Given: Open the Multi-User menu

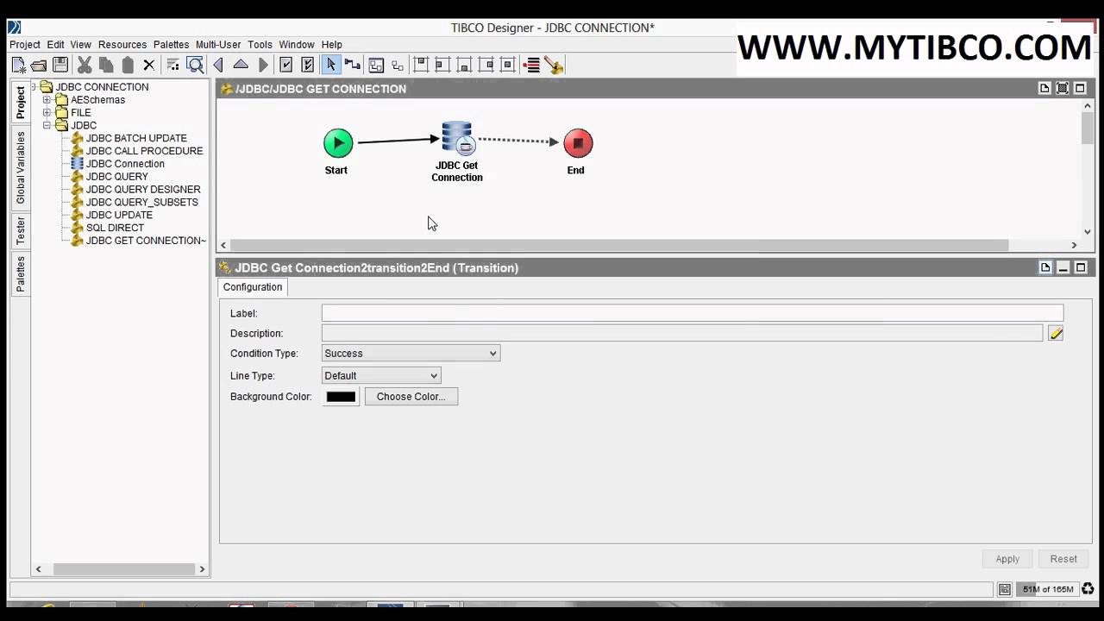Looking at the screenshot, I should click(x=218, y=45).
